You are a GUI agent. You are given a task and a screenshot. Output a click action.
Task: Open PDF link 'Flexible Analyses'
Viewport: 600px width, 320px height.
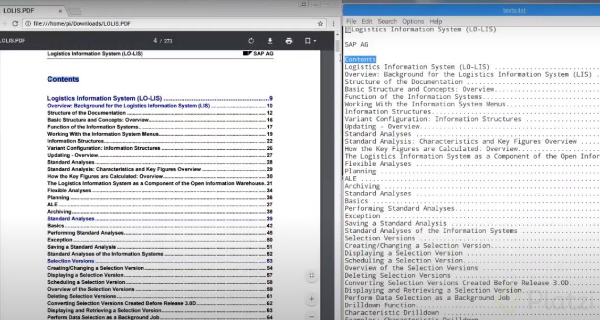pos(160,191)
